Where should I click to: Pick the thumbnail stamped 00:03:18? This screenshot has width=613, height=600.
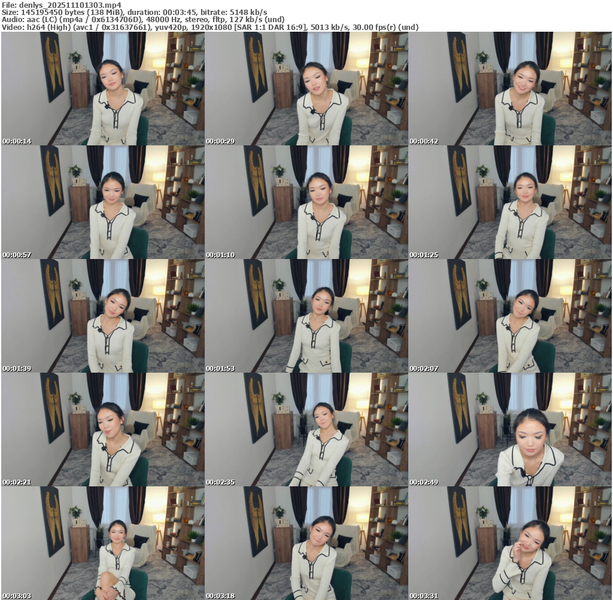tap(306, 543)
